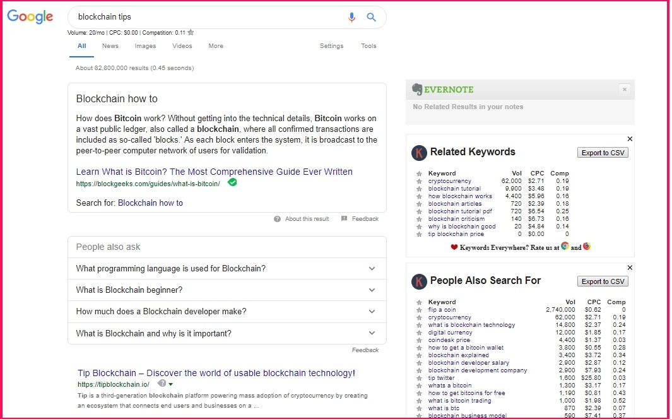Click 'what is btc' keyword
This screenshot has height=419, width=672.
[x=444, y=408]
